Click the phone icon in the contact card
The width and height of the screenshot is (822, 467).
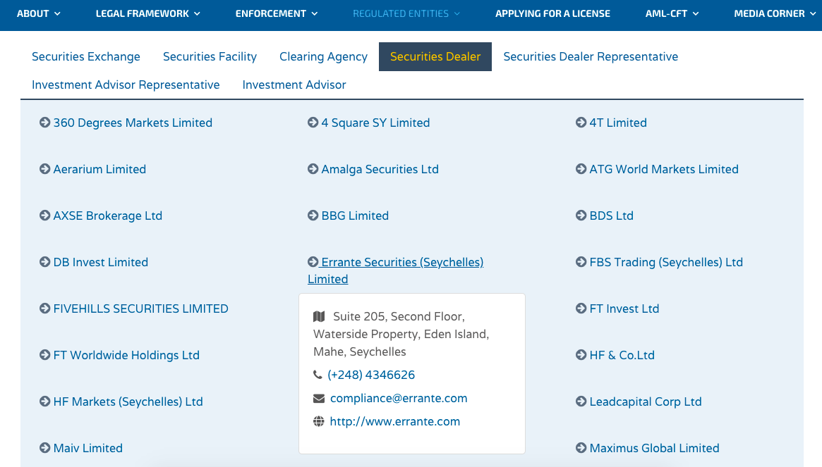coord(317,375)
